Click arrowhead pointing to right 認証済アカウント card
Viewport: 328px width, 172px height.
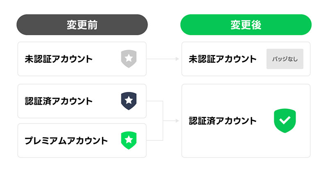(177, 121)
